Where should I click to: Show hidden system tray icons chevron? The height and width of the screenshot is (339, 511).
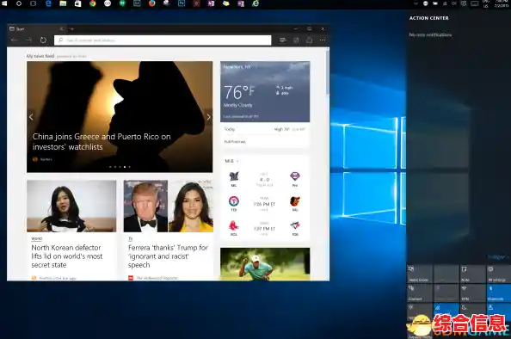pyautogui.click(x=416, y=3)
